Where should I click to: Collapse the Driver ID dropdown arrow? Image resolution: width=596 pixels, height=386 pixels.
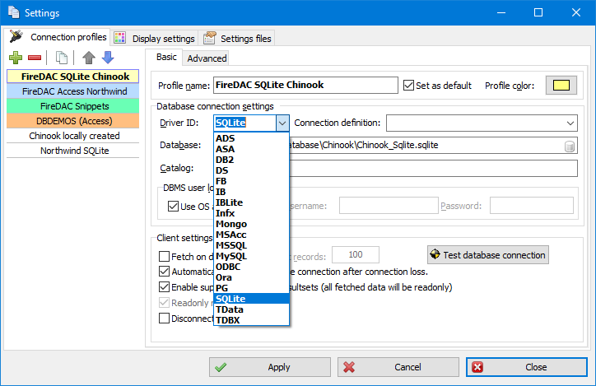282,123
